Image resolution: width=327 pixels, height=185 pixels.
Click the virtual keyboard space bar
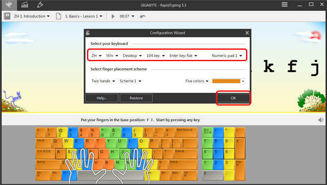111,176
